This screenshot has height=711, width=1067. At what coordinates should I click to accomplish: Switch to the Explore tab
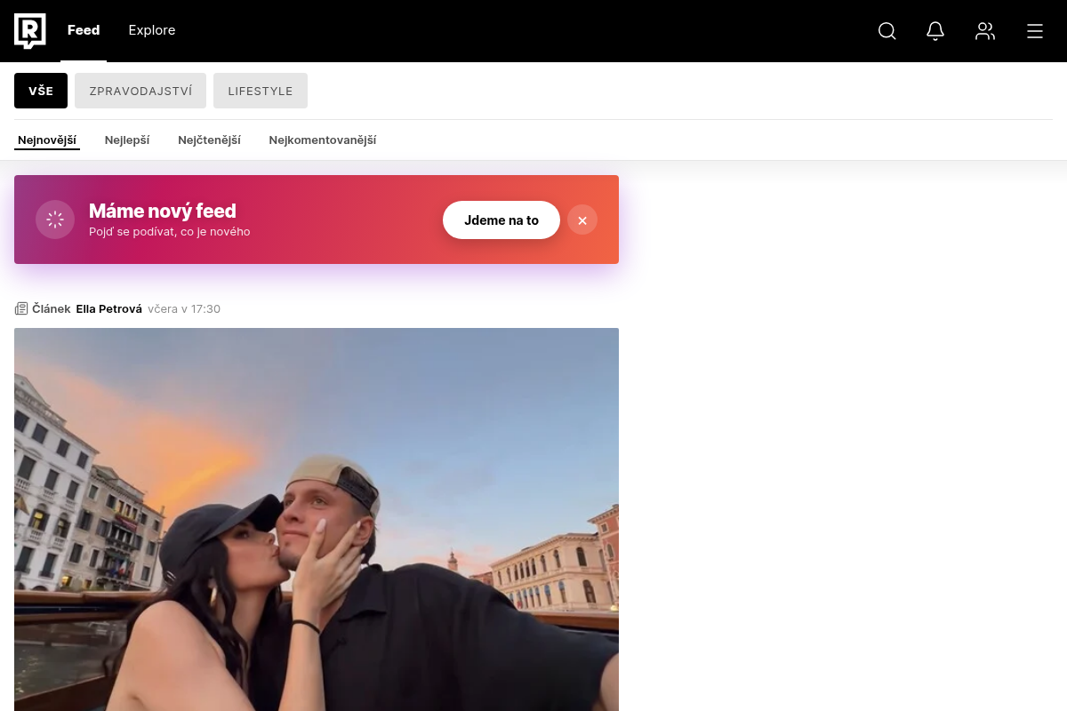point(152,30)
